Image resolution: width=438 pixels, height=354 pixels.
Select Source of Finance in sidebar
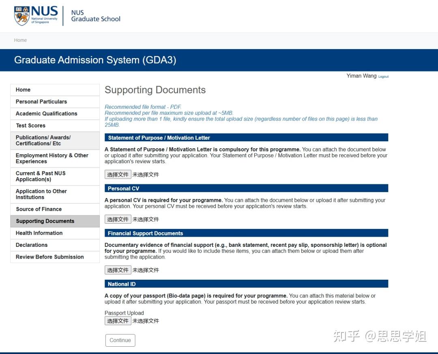(x=38, y=209)
